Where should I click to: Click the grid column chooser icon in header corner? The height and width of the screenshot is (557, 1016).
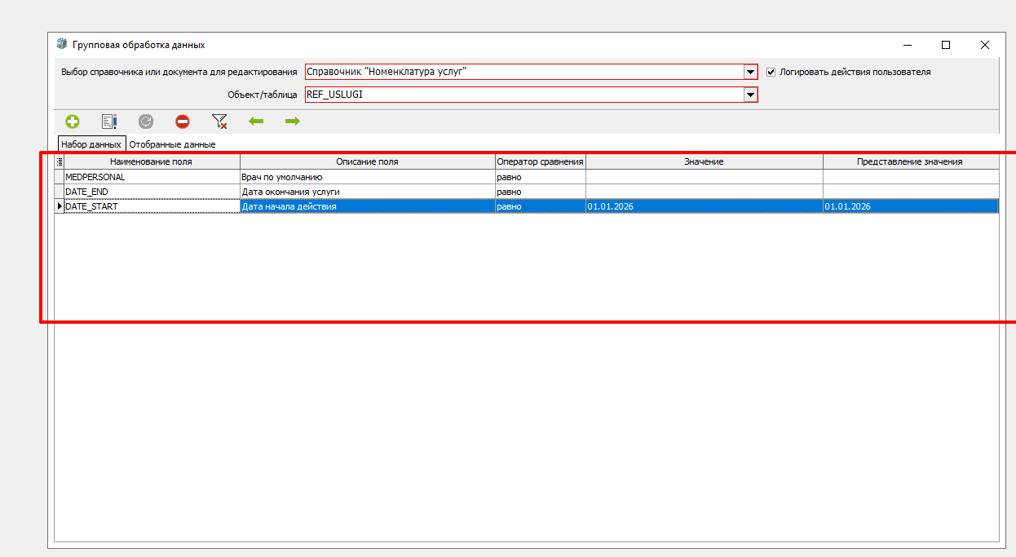(59, 161)
